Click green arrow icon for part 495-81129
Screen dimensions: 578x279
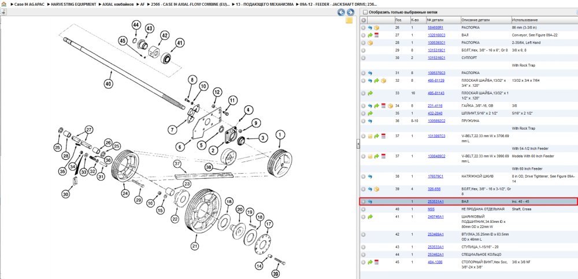(x=377, y=80)
